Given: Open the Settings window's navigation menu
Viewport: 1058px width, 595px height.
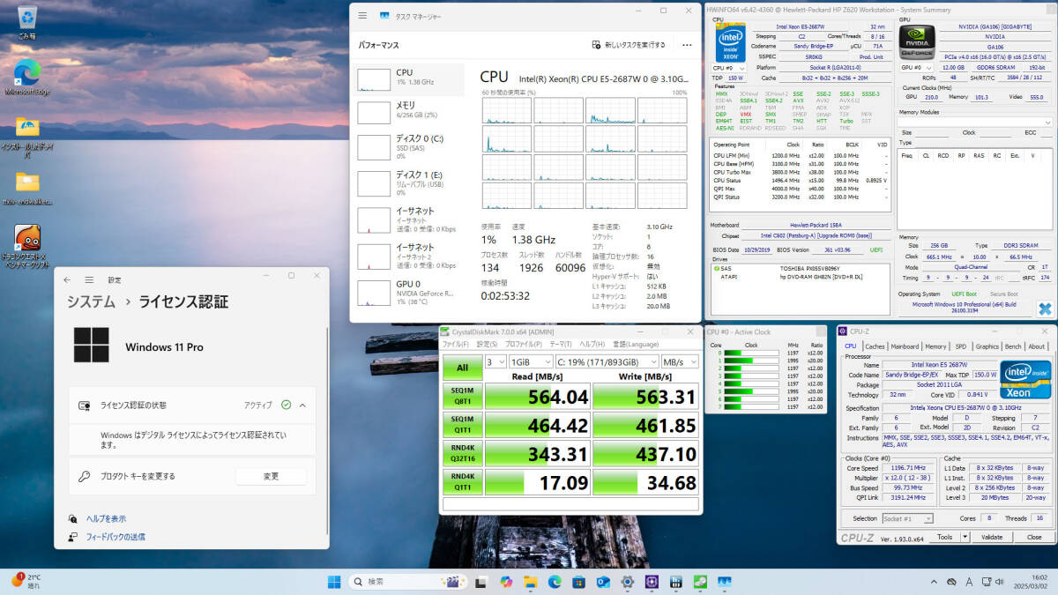Looking at the screenshot, I should [x=90, y=279].
